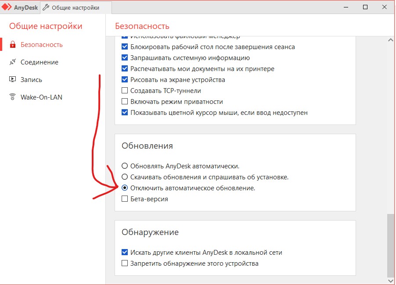This screenshot has width=396, height=285.
Task: Enable Включать режим приватности checkbox
Action: (125, 101)
